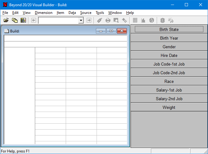Click the Build window document icon
This screenshot has height=154, width=208.
point(6,31)
